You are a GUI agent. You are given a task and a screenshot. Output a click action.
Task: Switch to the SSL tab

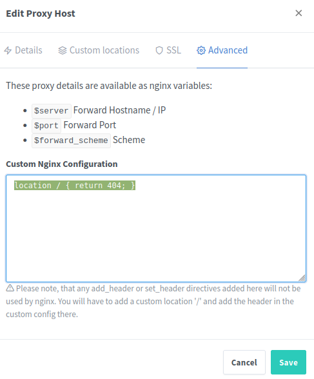[168, 50]
